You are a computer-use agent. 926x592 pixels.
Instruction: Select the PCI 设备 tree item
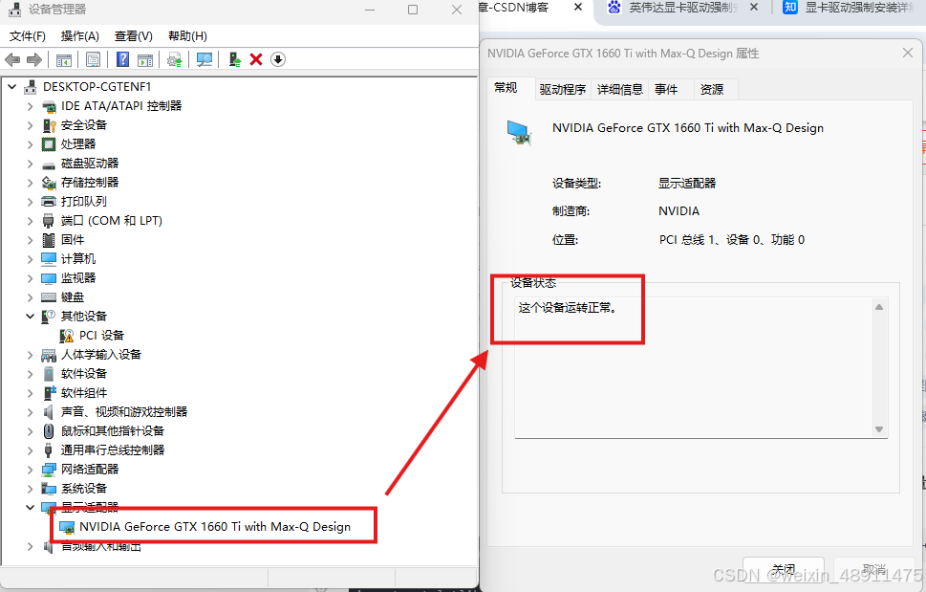coord(101,336)
